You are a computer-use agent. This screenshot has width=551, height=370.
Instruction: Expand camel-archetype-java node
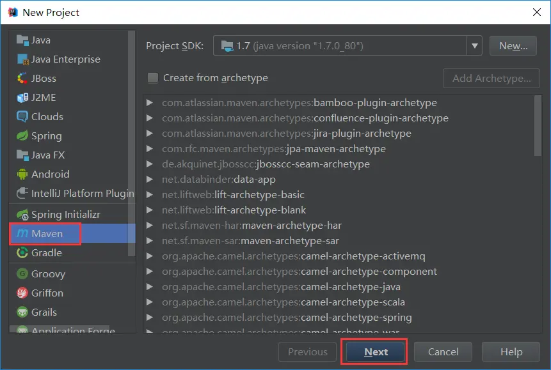pos(150,287)
